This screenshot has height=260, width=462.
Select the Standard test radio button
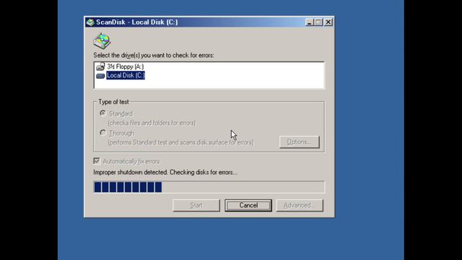coord(103,113)
